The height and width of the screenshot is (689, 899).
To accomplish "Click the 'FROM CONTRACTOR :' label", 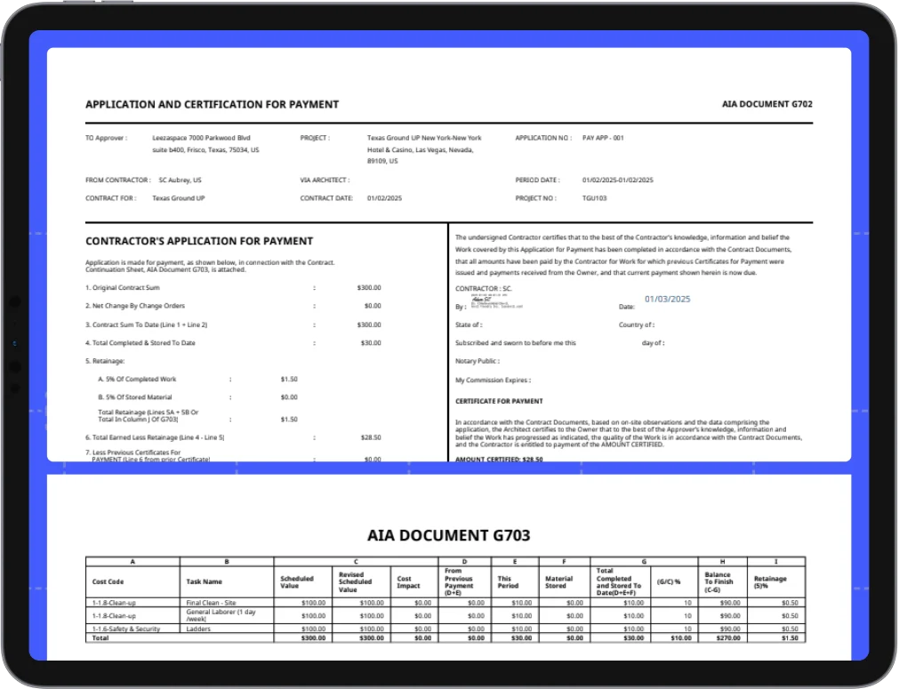I will click(118, 180).
